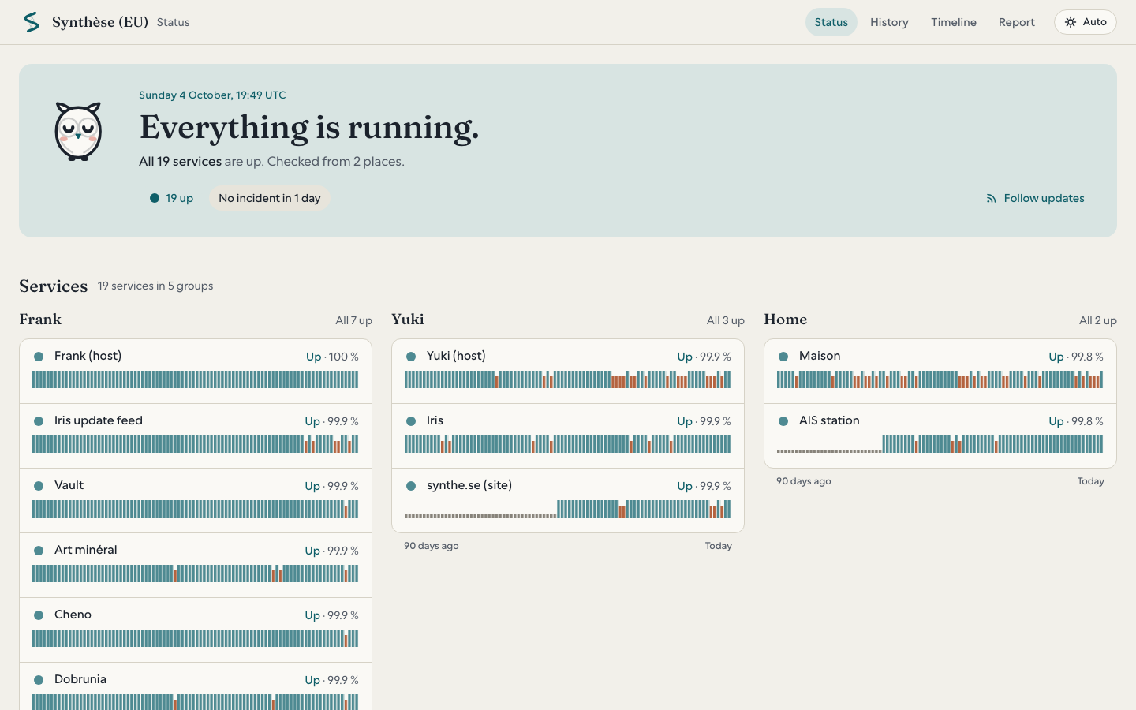Click the 19 services in 5 groups text
1136x710 pixels.
point(155,286)
